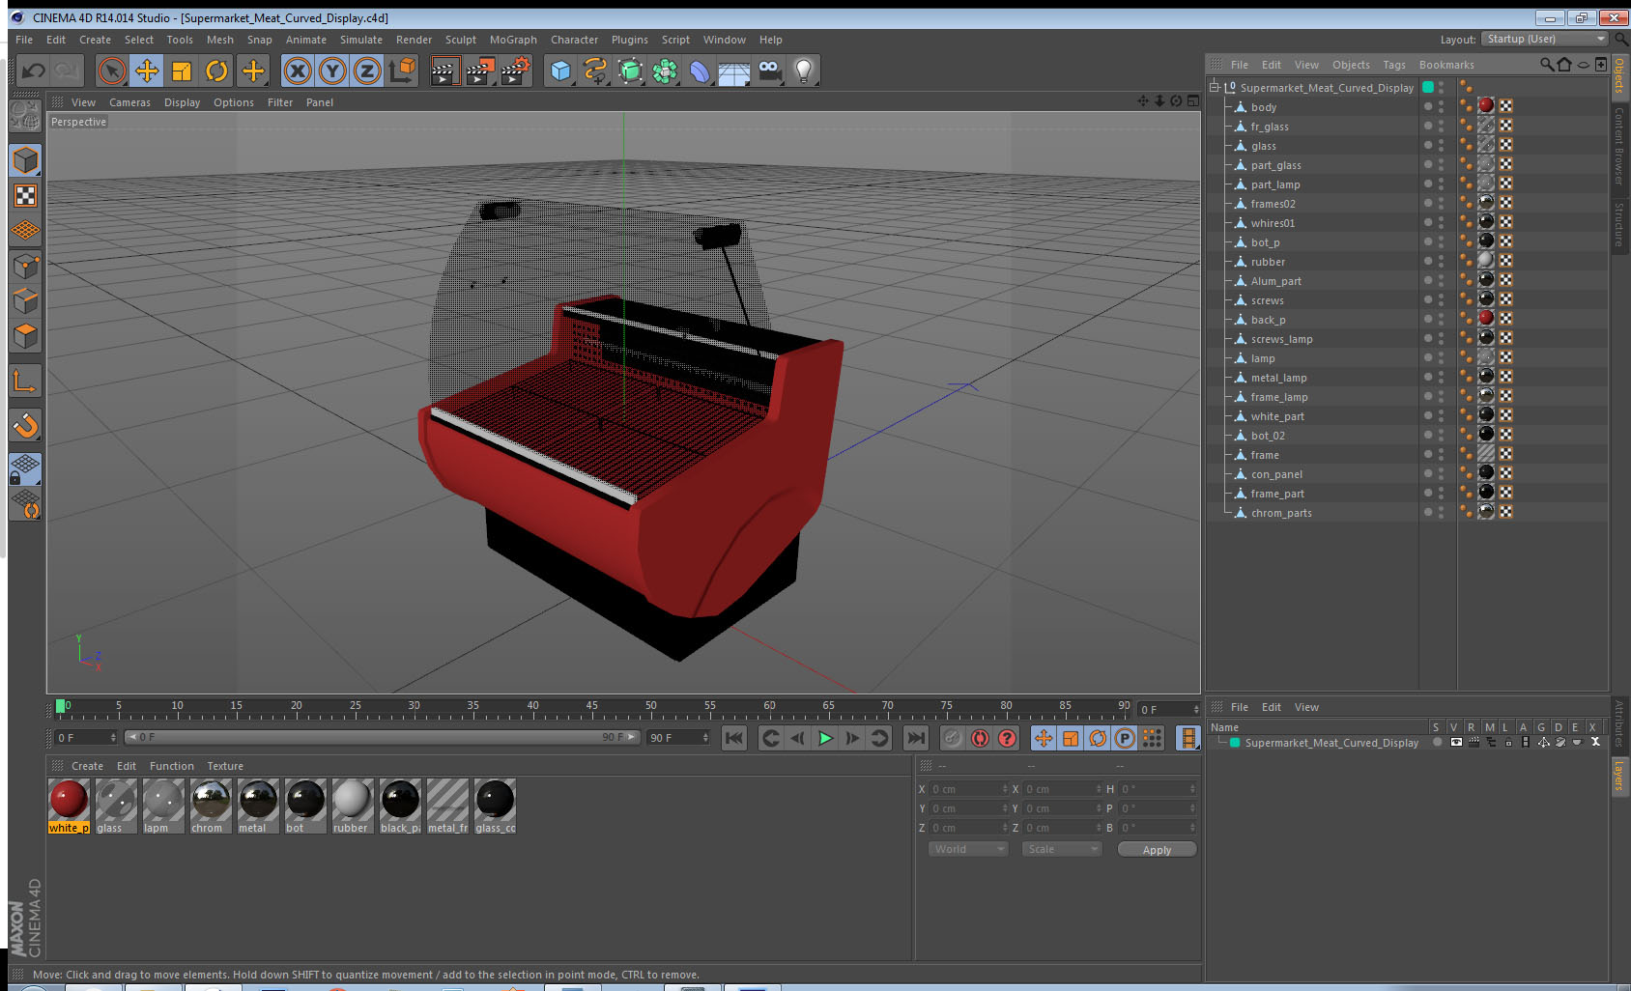The image size is (1631, 991).
Task: Open viewport Cameras menu
Action: tap(129, 102)
